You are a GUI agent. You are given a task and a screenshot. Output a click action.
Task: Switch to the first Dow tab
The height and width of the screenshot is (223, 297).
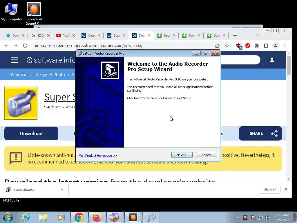coord(13,35)
